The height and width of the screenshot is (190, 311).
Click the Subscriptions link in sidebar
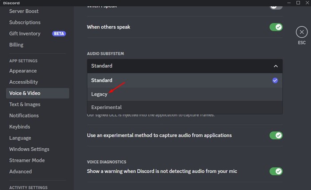point(25,23)
